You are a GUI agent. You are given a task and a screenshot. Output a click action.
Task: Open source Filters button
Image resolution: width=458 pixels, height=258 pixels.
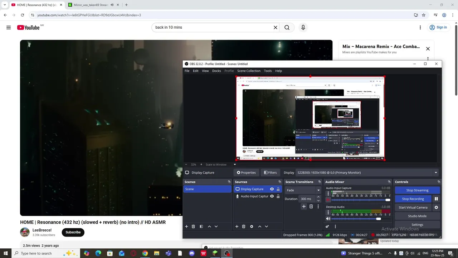click(x=270, y=173)
